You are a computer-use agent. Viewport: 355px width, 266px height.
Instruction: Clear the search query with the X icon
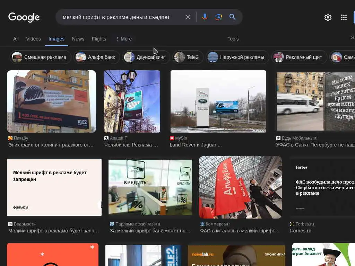188,17
